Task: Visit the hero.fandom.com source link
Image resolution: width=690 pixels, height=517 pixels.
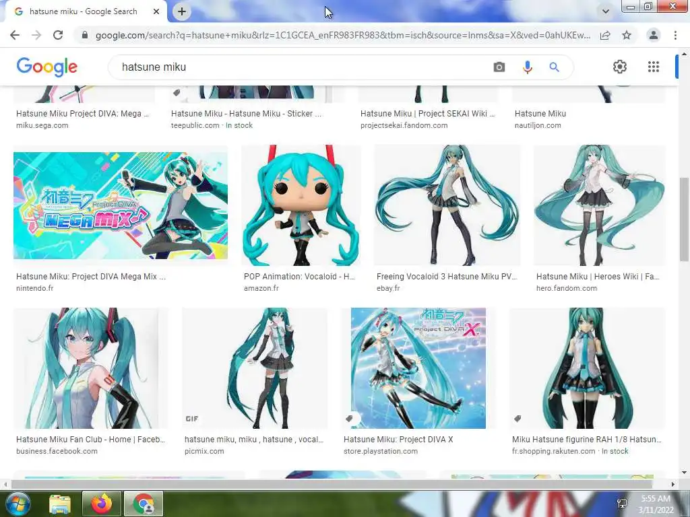Action: coord(566,288)
